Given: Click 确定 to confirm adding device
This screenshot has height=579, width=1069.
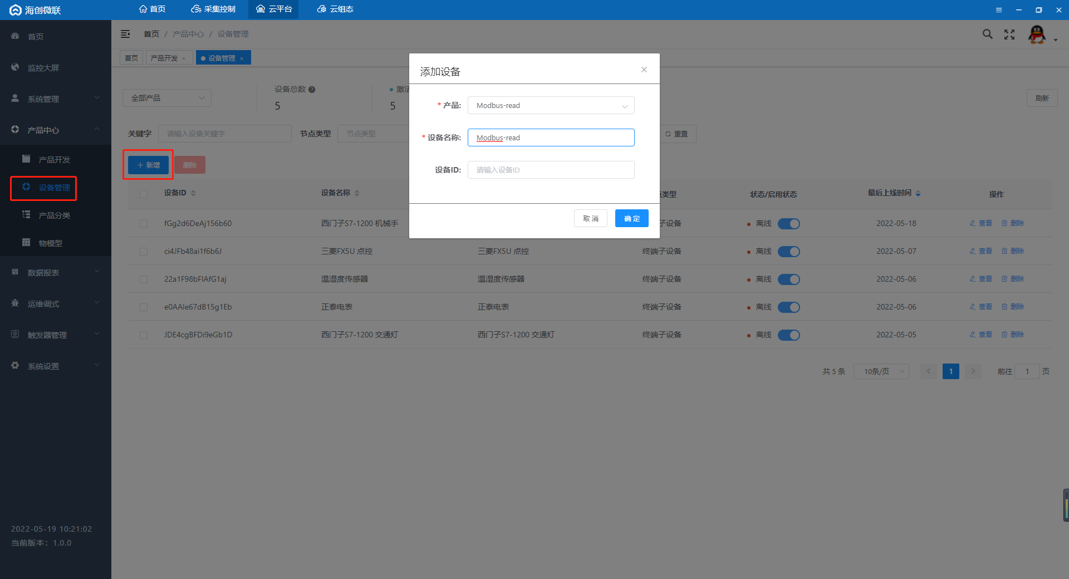Looking at the screenshot, I should pyautogui.click(x=631, y=218).
